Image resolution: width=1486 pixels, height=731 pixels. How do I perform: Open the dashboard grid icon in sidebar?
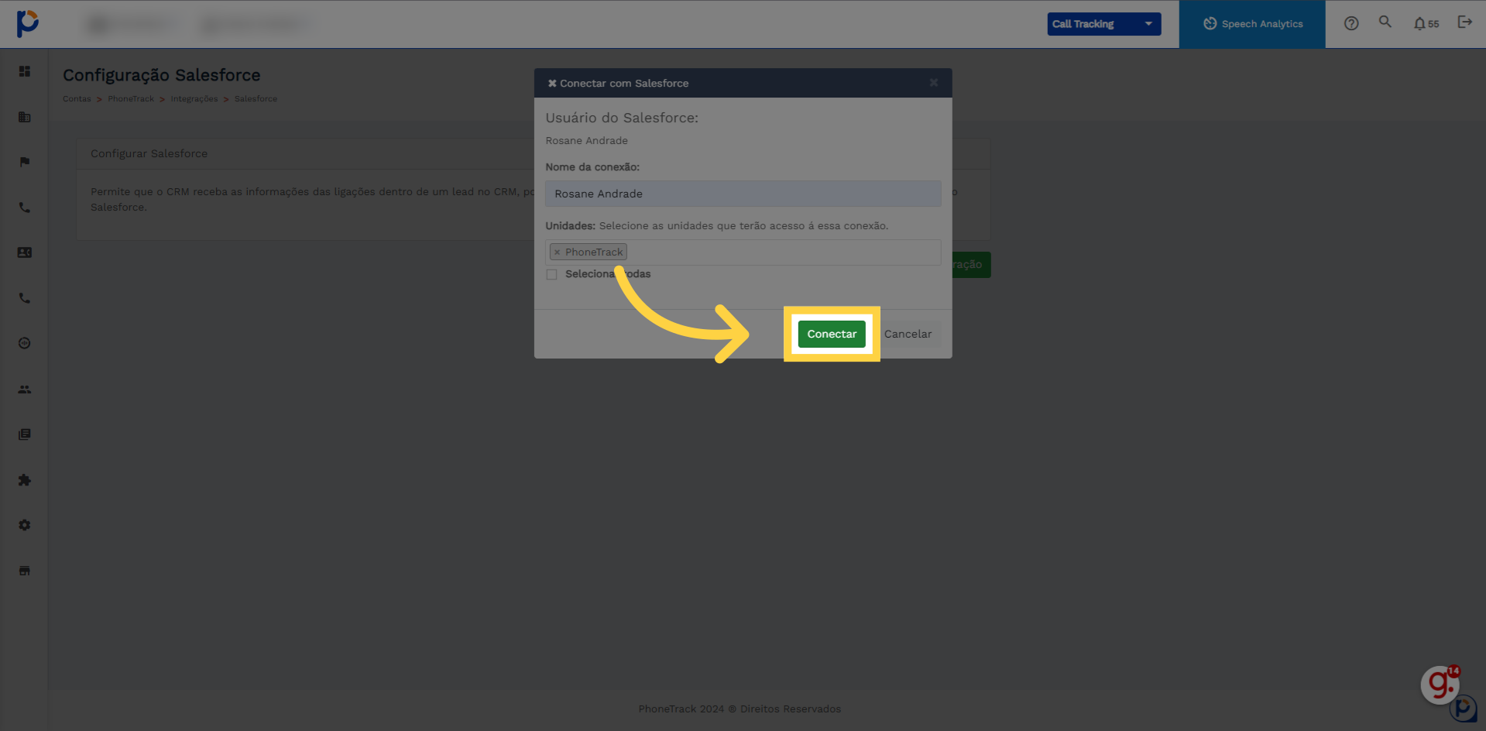(x=25, y=71)
